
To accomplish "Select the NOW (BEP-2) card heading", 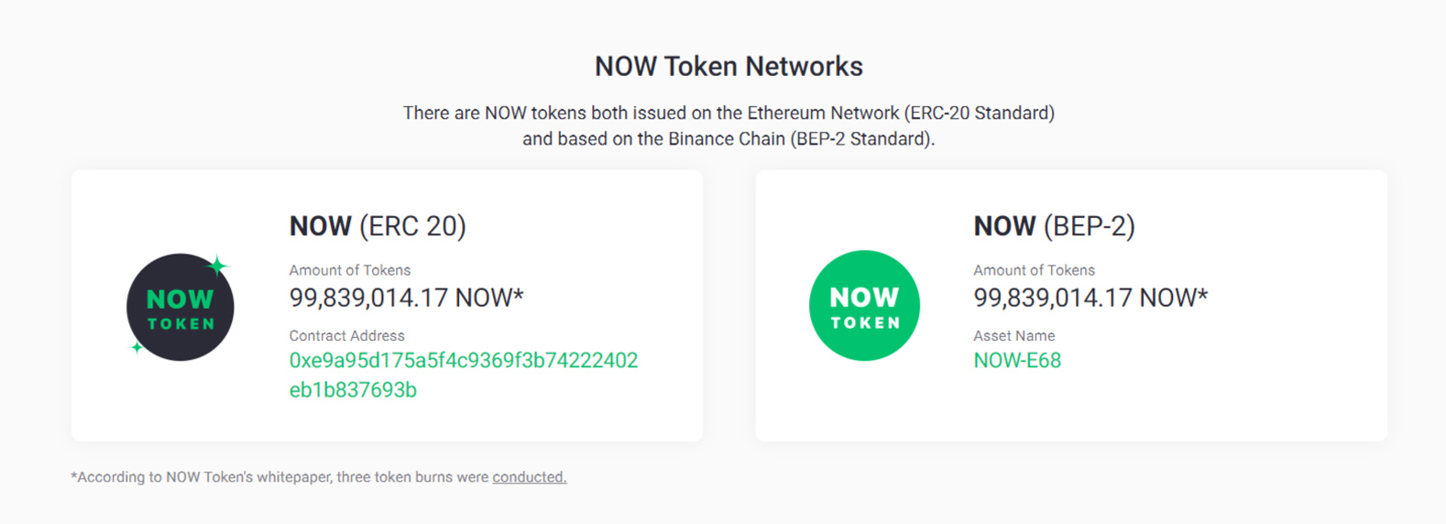I will point(1054,226).
